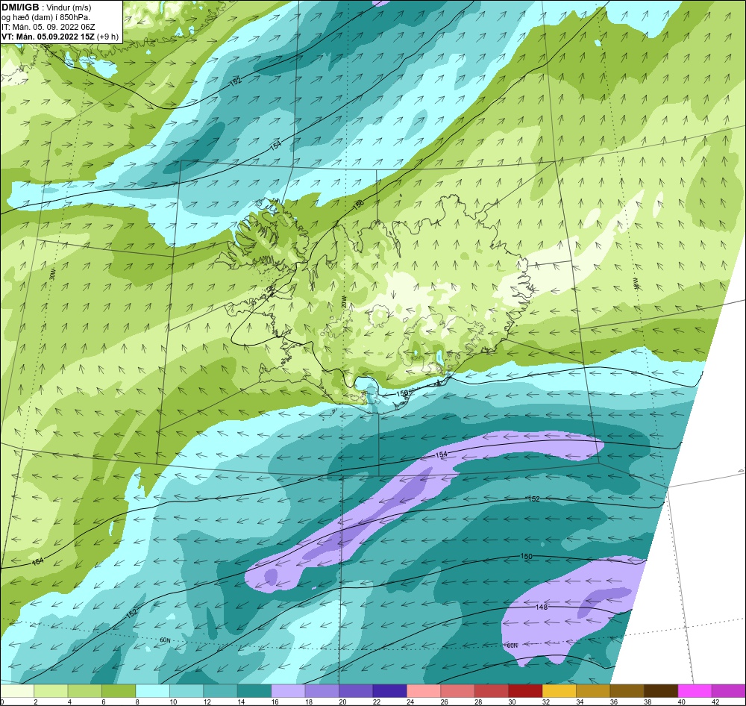Select the 32–34 m/s yellow legend swatch

pos(559,691)
